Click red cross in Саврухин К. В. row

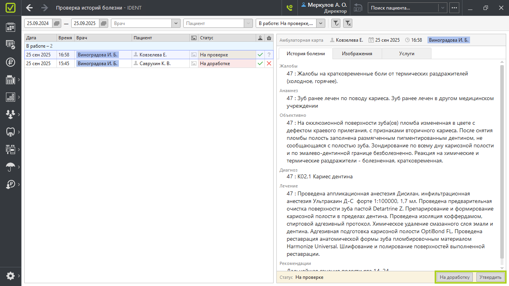pyautogui.click(x=269, y=64)
